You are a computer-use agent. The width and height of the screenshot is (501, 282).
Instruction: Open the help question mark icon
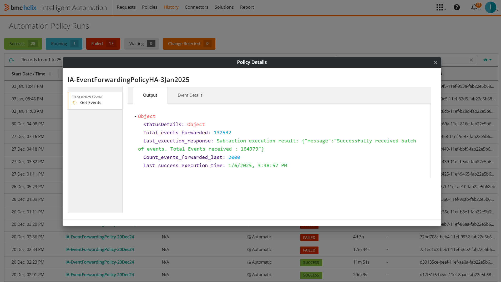[x=457, y=7]
